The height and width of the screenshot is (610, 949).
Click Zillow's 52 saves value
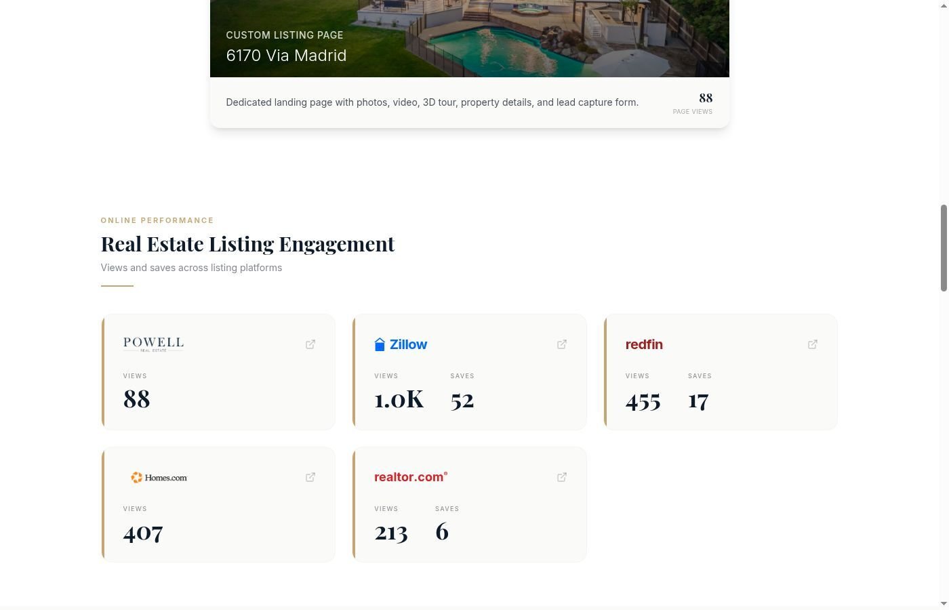(x=462, y=399)
